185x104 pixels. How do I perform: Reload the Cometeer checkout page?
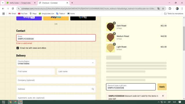[x=13, y=9]
